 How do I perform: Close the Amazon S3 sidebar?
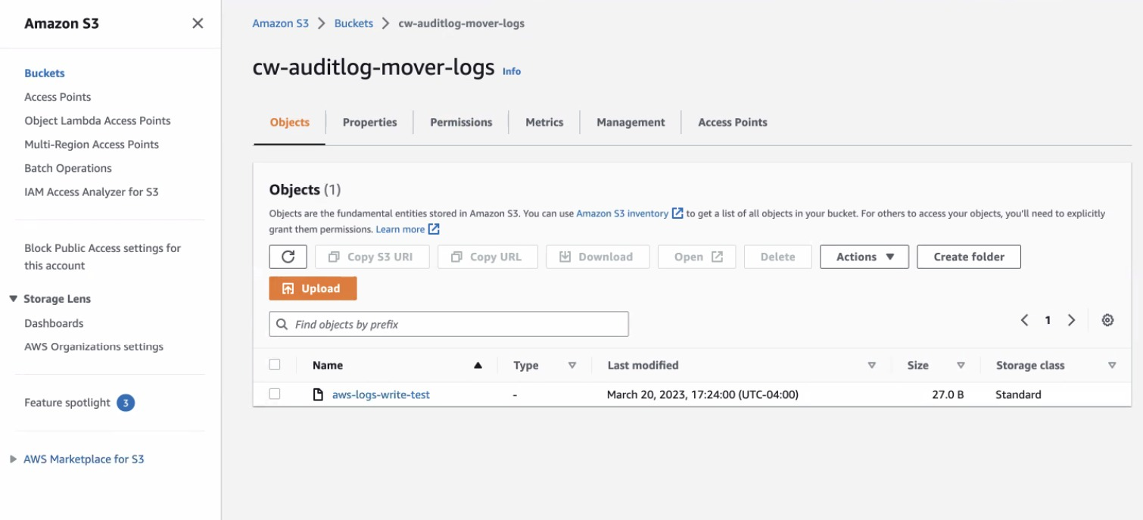tap(198, 23)
